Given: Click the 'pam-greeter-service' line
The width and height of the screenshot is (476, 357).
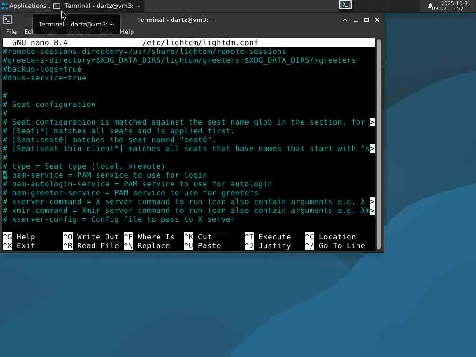Looking at the screenshot, I should point(130,192).
